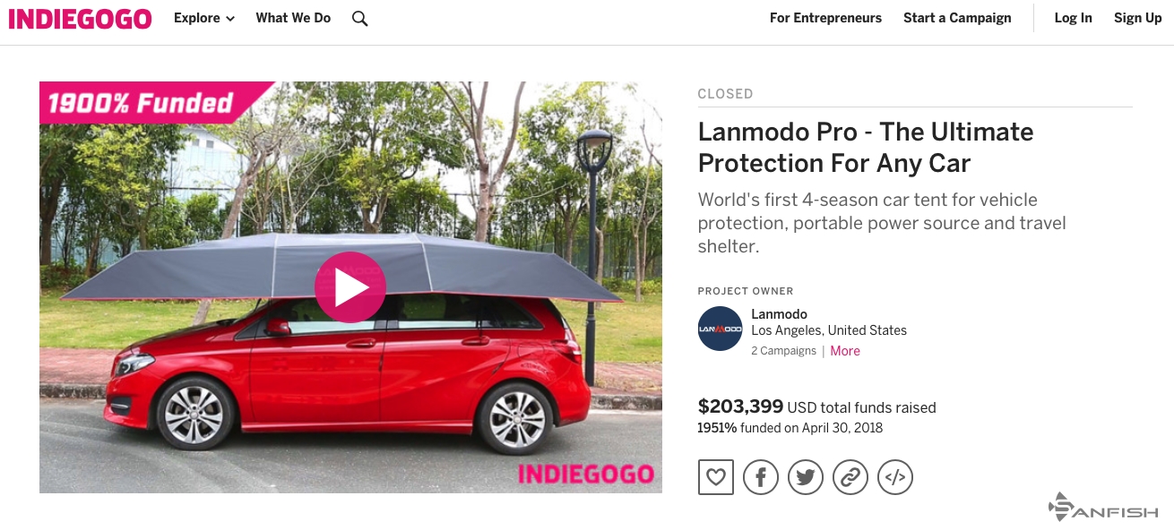Share campaign on Facebook icon
Image resolution: width=1174 pixels, height=530 pixels.
pos(761,477)
